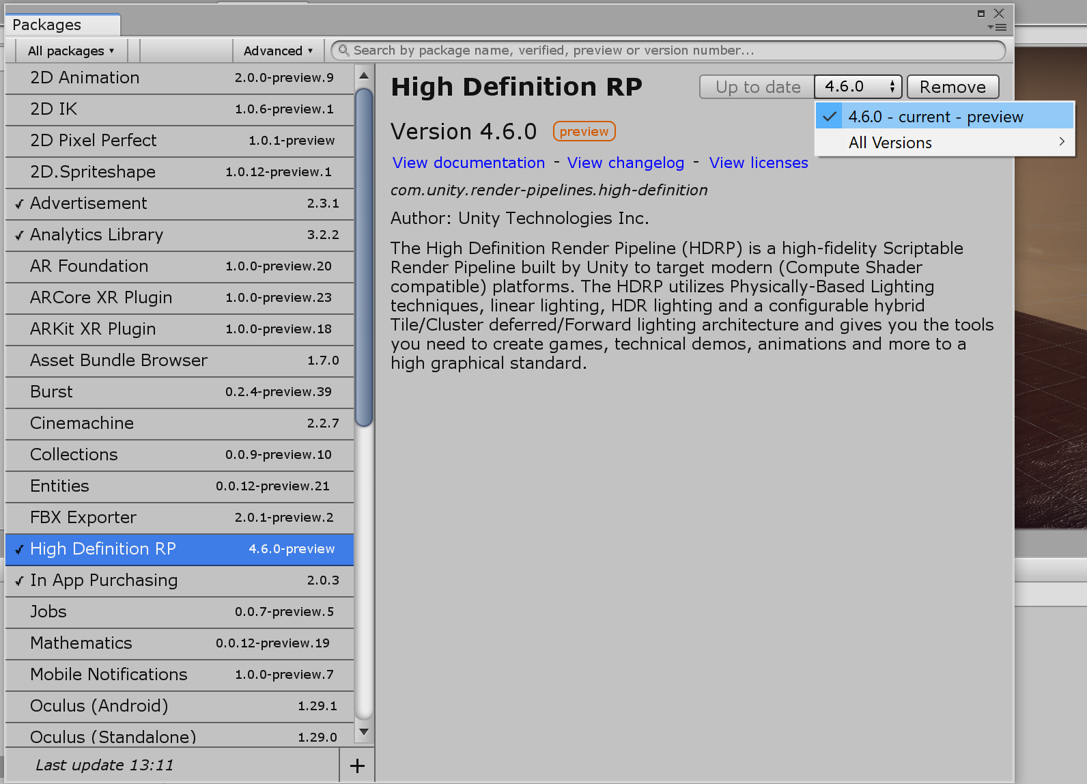Click the Author: Unity Technologies Inc. text
Screen dimensions: 1087x784
click(x=520, y=218)
